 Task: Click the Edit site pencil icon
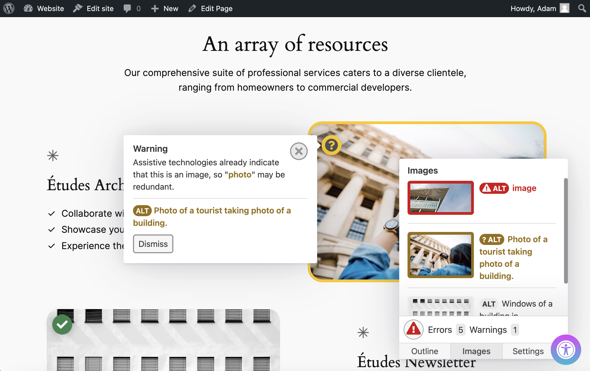click(78, 9)
